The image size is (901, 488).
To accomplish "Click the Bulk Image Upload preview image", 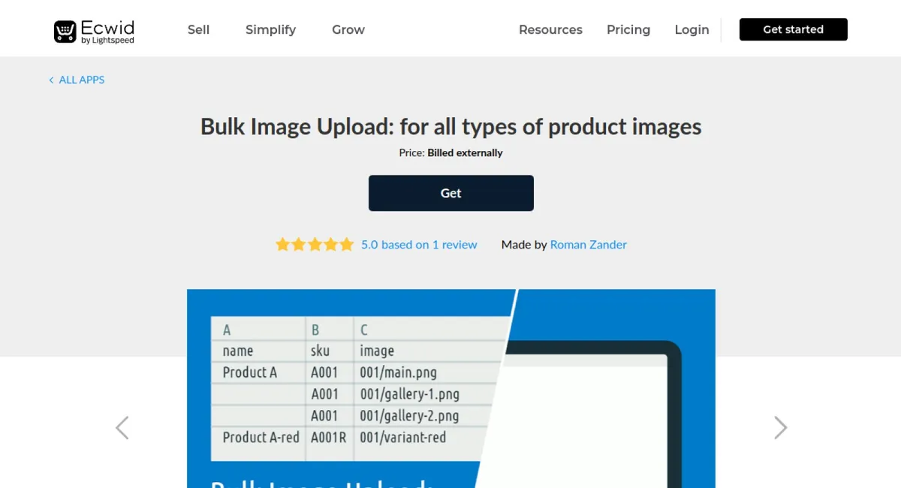I will pyautogui.click(x=451, y=389).
